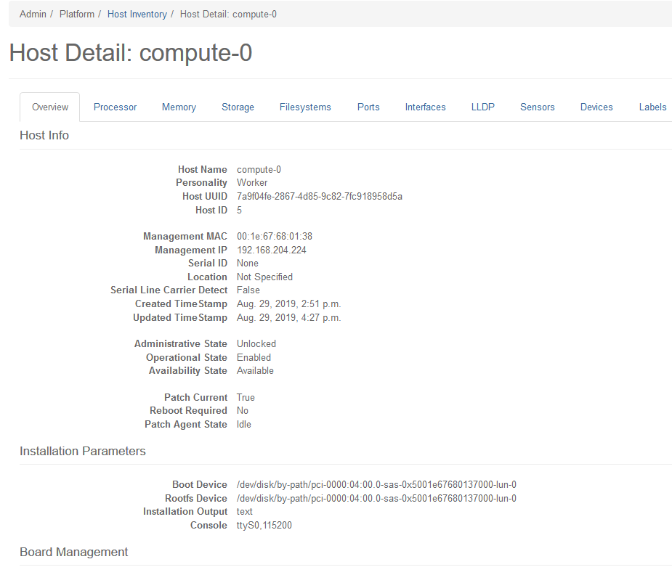Viewport: 672px width, 575px height.
Task: Click the Management MAC address value
Action: click(274, 237)
